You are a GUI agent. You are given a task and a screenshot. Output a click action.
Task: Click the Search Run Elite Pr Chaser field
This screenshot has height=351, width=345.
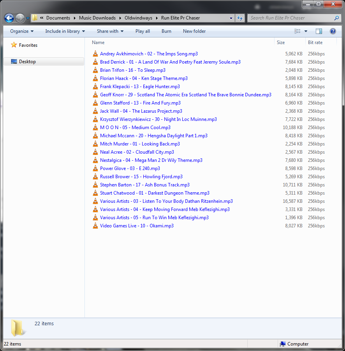(290, 18)
